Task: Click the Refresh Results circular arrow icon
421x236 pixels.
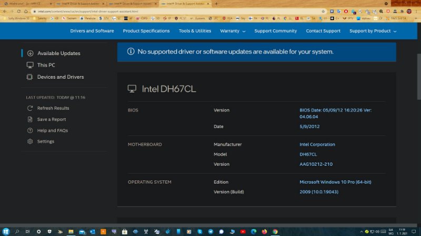Action: pyautogui.click(x=30, y=108)
